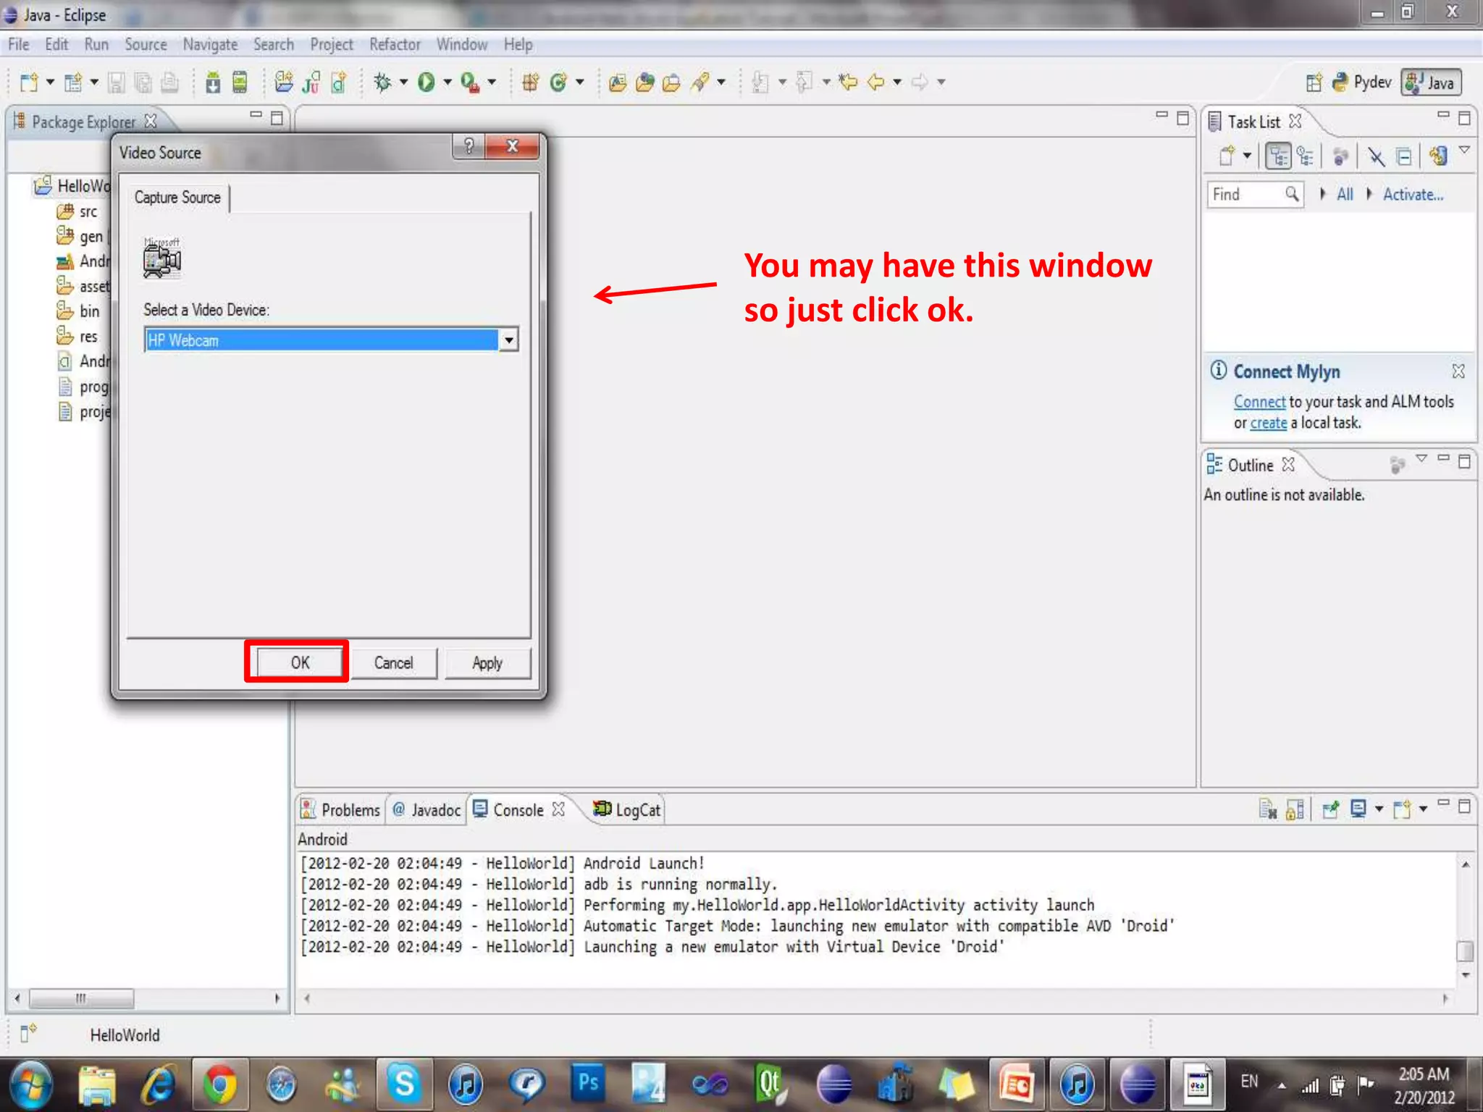Click the Debug bug icon in toolbar
The width and height of the screenshot is (1483, 1112).
point(382,83)
